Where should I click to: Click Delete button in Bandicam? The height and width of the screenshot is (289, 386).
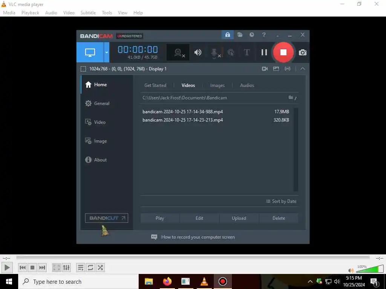[x=279, y=218]
